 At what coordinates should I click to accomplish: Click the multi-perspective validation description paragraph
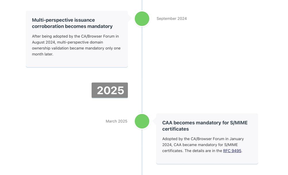76,45
